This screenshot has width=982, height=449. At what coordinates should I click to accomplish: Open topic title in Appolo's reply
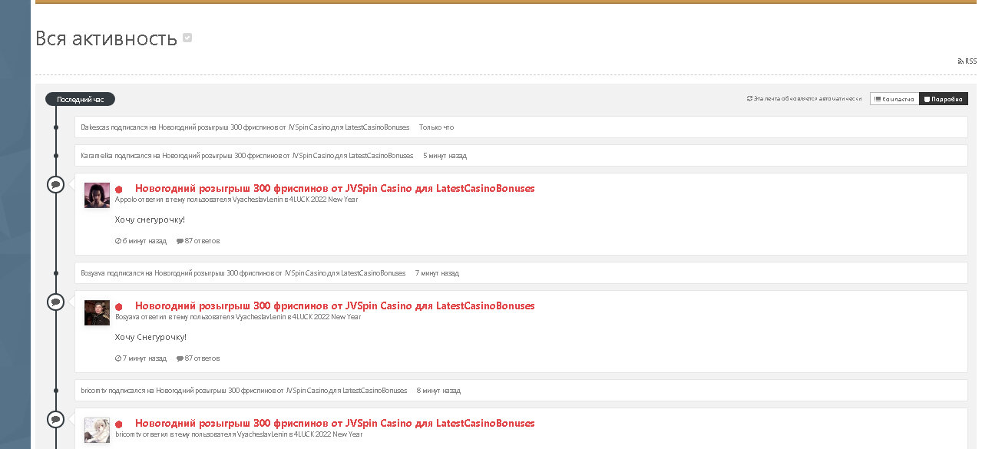(335, 188)
